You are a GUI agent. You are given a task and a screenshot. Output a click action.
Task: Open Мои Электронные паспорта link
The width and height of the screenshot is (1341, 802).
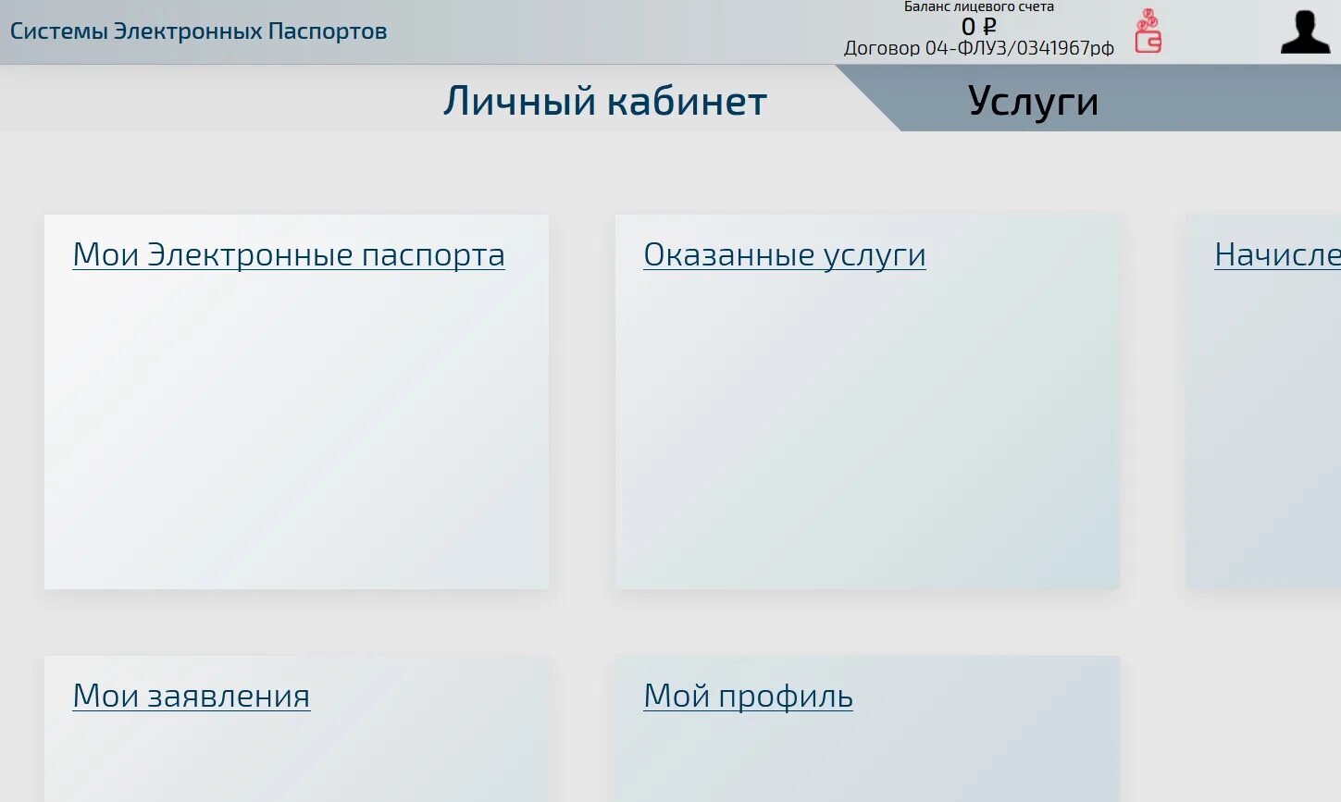[x=289, y=254]
